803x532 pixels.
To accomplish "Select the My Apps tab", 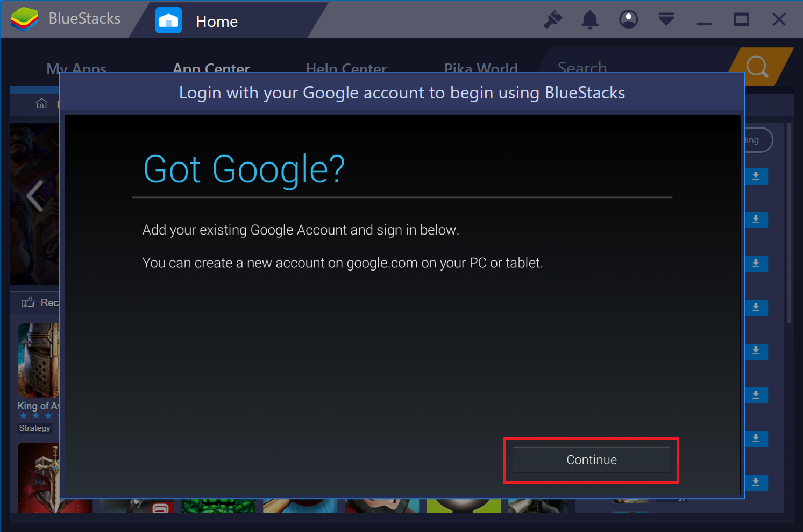I will [x=76, y=68].
